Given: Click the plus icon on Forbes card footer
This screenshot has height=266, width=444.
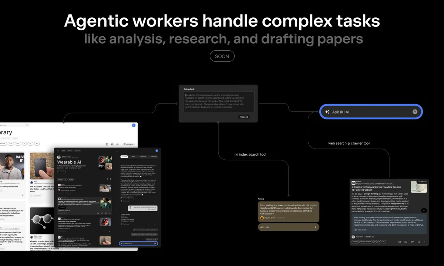Looking at the screenshot, I should click(425, 242).
